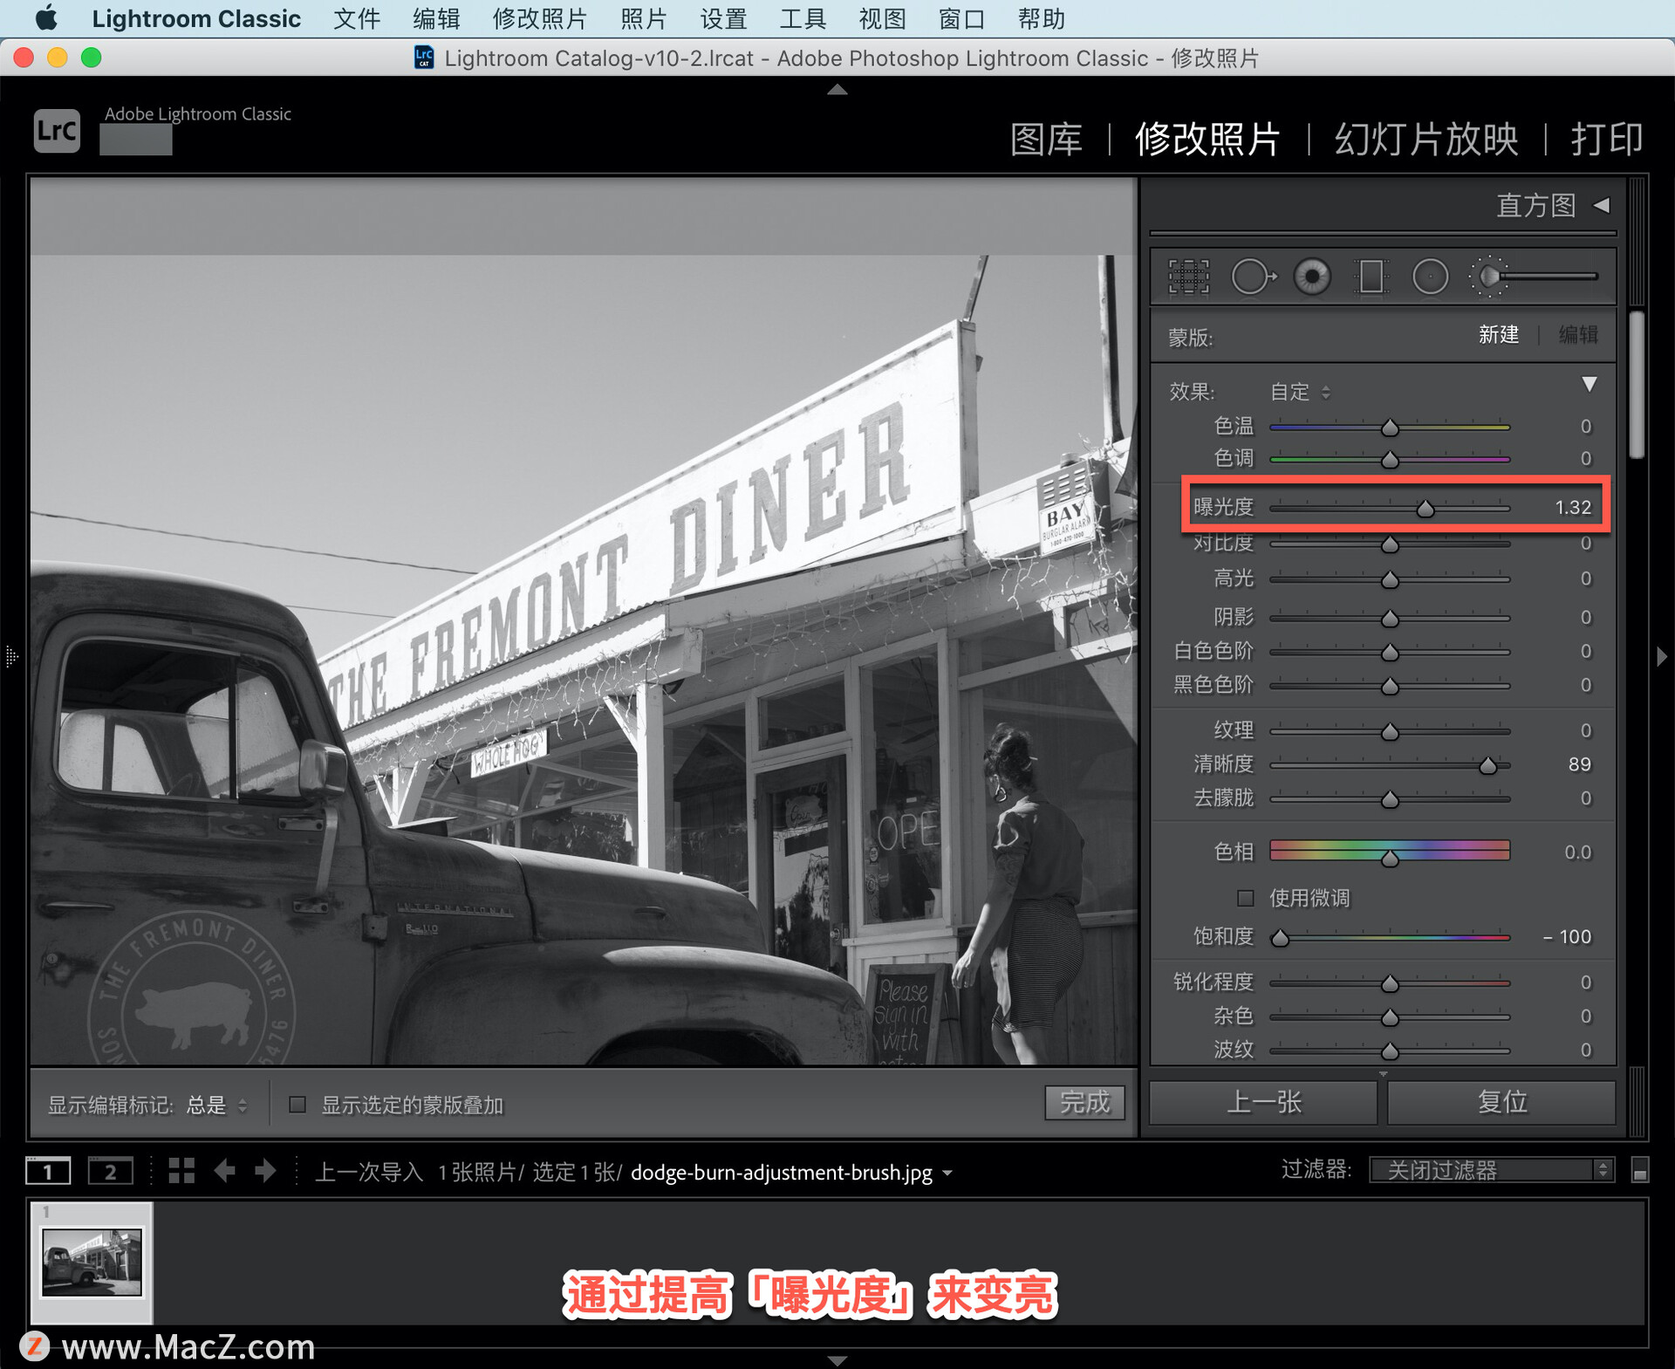Viewport: 1675px width, 1369px height.
Task: Open the 关闭过滤器 filter dropdown
Action: (1491, 1170)
